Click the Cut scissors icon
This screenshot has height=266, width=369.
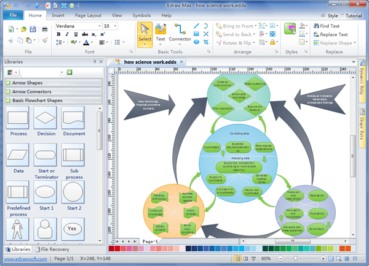pyautogui.click(x=11, y=40)
